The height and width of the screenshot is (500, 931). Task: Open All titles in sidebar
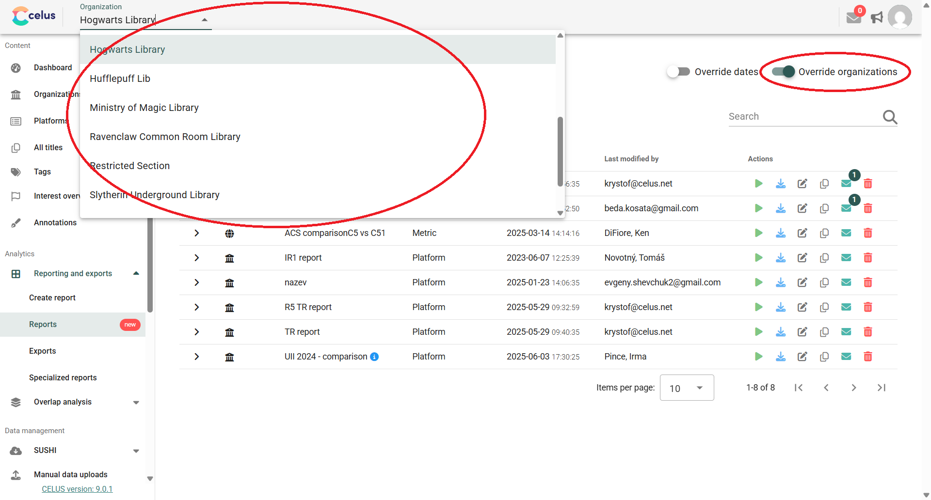tap(48, 148)
